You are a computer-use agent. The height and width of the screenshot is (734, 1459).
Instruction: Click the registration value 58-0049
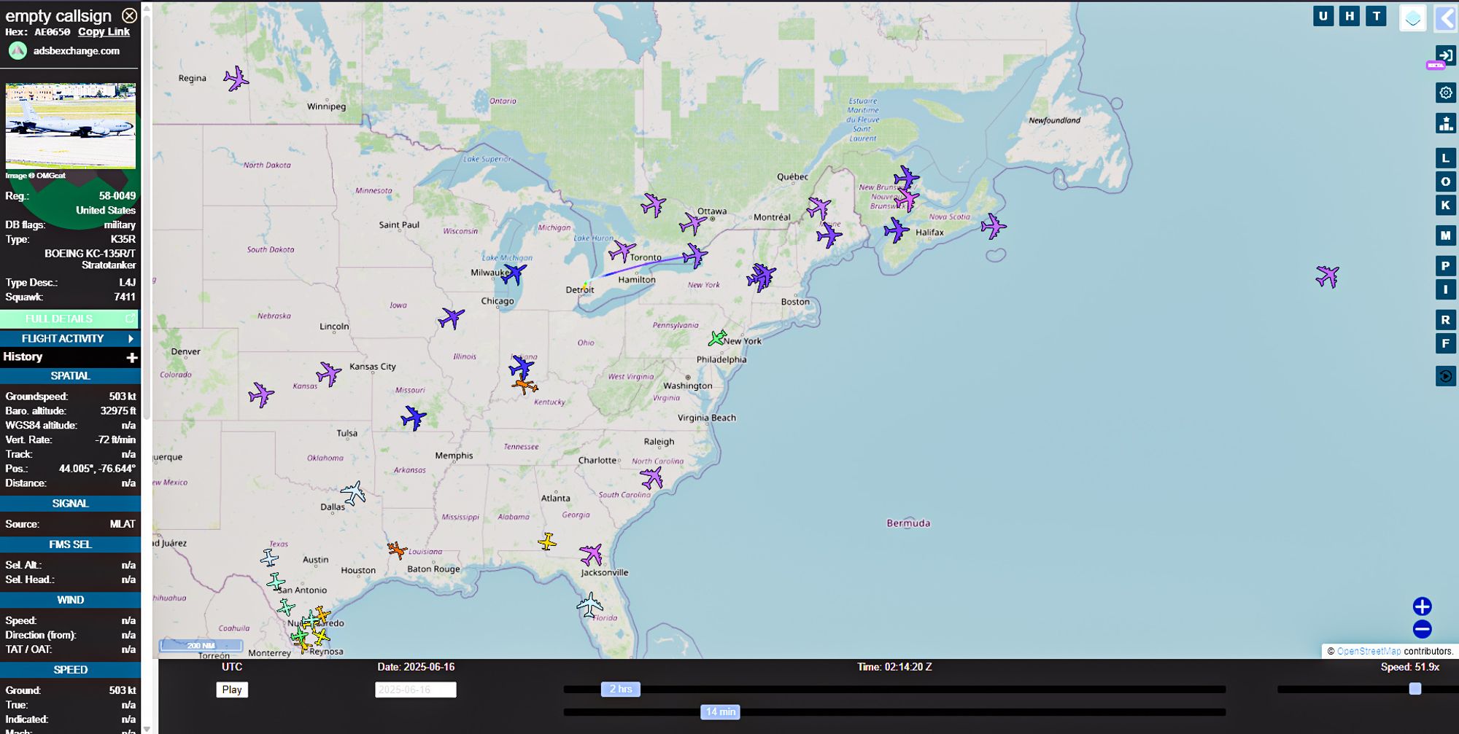(x=117, y=196)
